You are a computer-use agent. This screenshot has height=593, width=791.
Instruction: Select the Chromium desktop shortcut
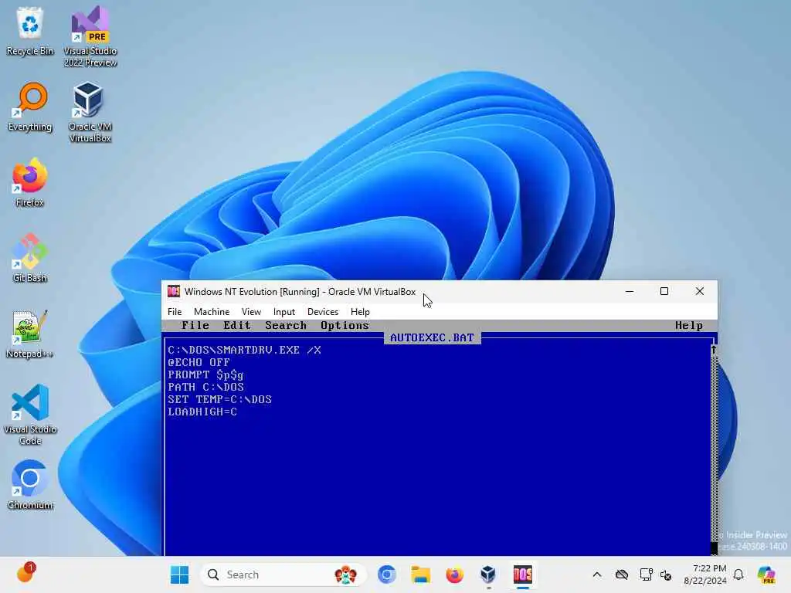30,485
